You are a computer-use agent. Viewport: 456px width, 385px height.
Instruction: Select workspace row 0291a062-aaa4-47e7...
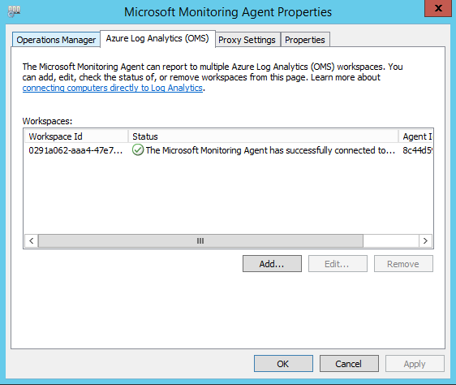229,150
